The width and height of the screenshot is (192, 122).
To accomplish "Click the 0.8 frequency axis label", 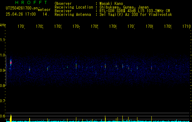I will tap(3, 85).
